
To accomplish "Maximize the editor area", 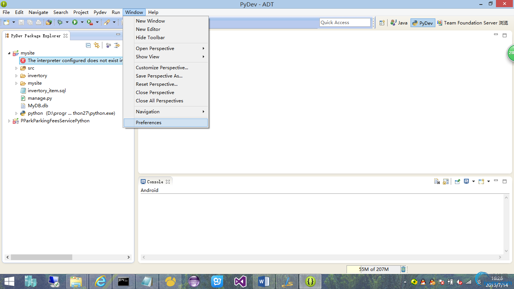I will [x=505, y=35].
